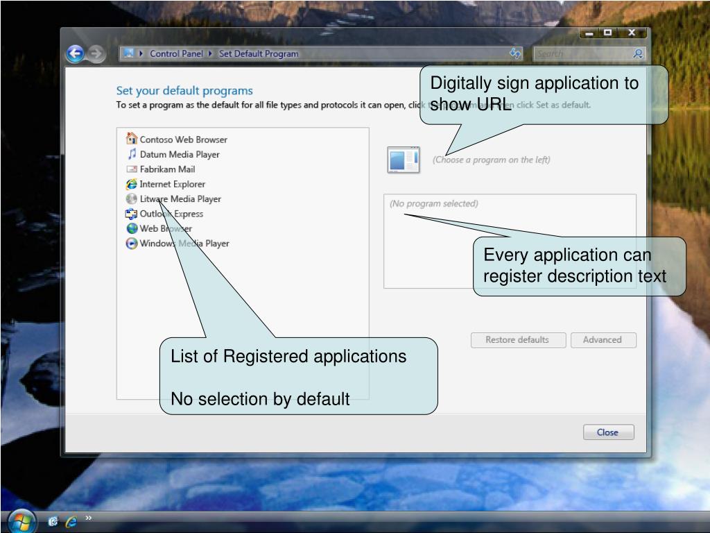The height and width of the screenshot is (533, 710).
Task: Click the Restore defaults button
Action: click(x=518, y=340)
